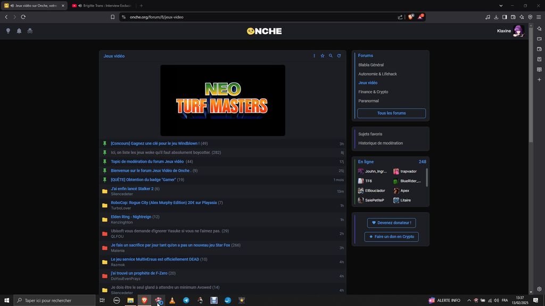The width and height of the screenshot is (545, 306).
Task: Open RoboCop: Rogue City topic
Action: click(x=164, y=202)
